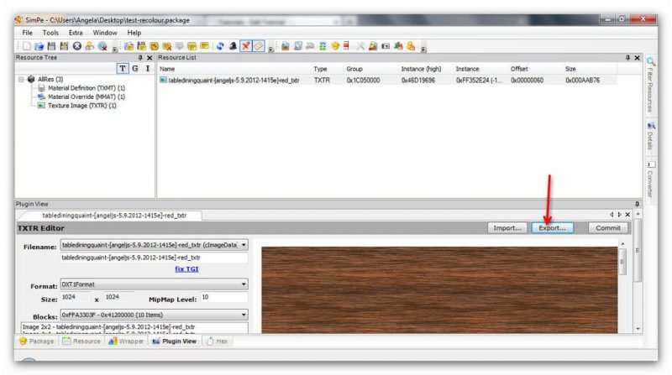Screen dimensions: 672x375
Task: Open the Tools menu
Action: pos(50,33)
